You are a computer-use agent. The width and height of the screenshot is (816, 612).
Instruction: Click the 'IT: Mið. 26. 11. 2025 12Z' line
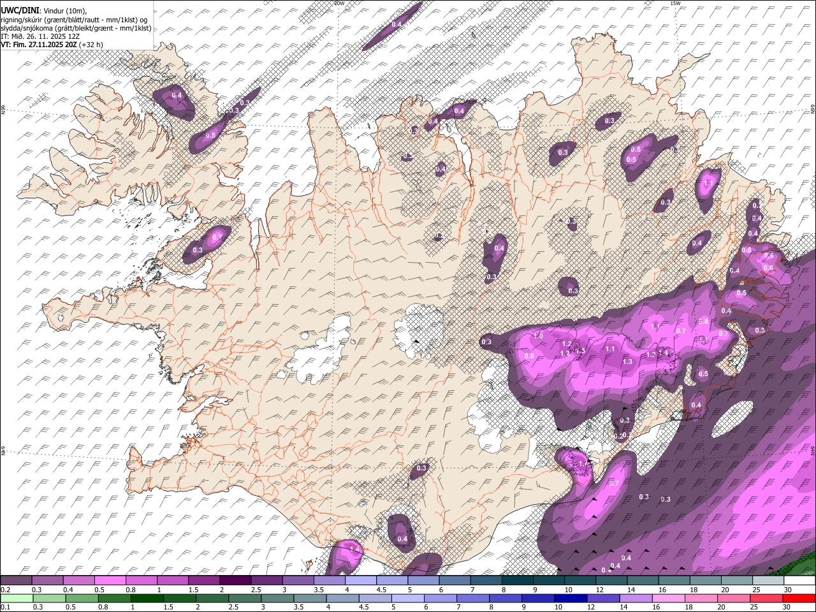pos(41,36)
